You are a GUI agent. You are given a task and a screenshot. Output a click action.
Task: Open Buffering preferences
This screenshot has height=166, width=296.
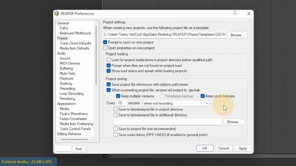pyautogui.click(x=66, y=68)
